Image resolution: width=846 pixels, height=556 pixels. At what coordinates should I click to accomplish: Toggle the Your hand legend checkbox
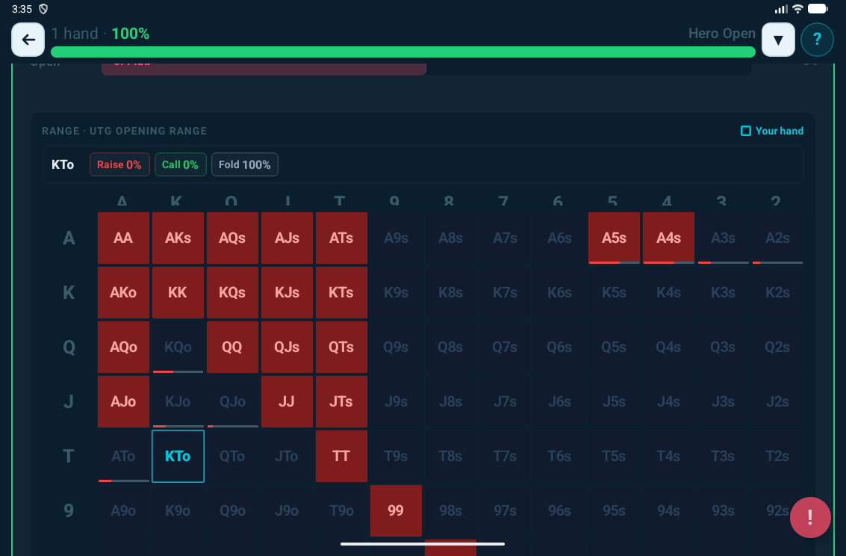coord(745,131)
